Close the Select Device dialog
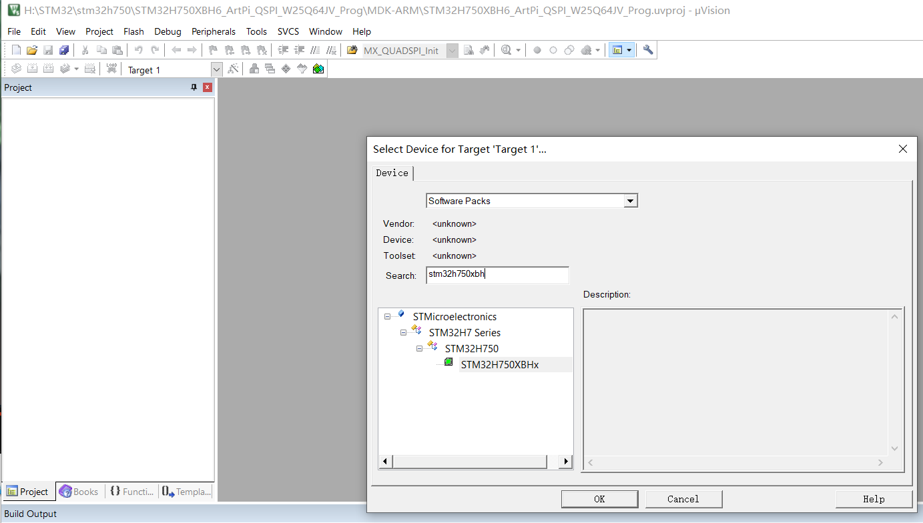The height and width of the screenshot is (523, 923). click(x=903, y=149)
